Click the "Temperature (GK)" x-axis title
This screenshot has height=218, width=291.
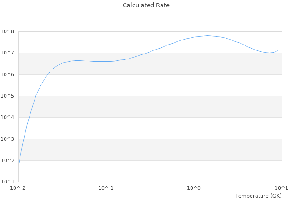258,196
